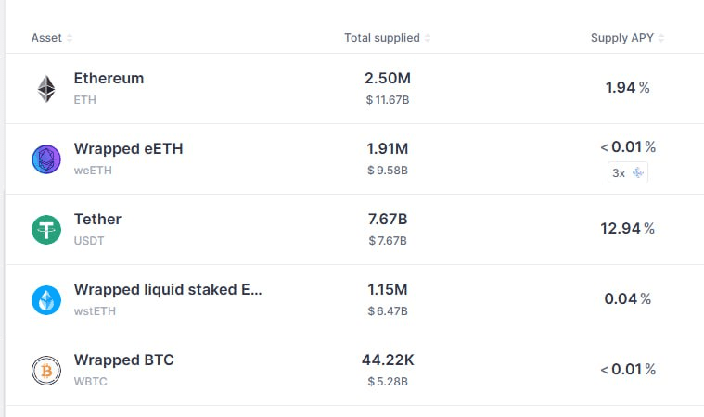Click the 44.22K WBTC total supplied value
The image size is (704, 417).
(388, 360)
